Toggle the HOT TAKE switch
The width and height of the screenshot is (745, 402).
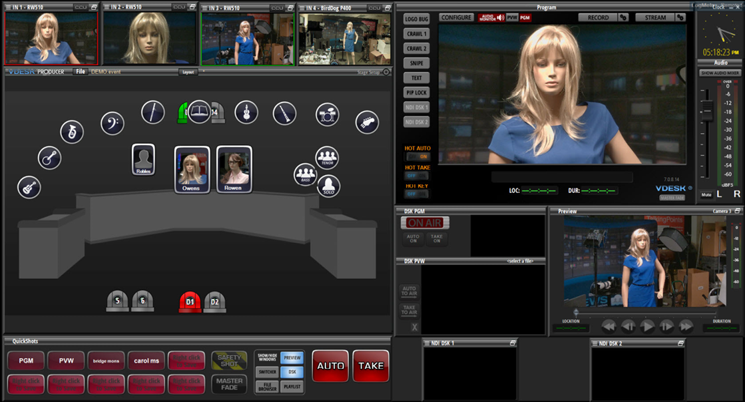pos(417,176)
